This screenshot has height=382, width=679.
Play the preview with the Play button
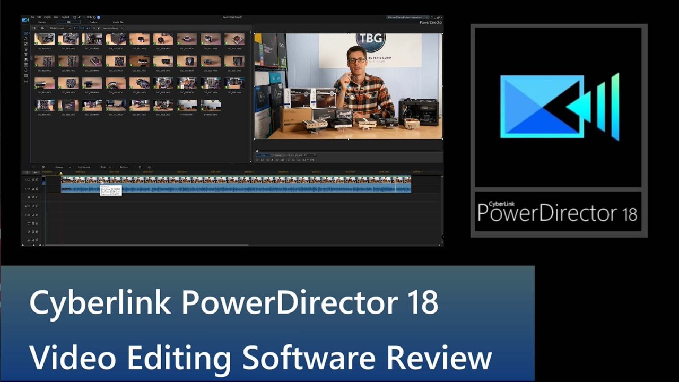(257, 160)
